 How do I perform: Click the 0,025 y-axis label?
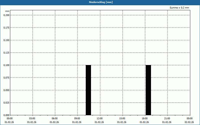pos(6,103)
